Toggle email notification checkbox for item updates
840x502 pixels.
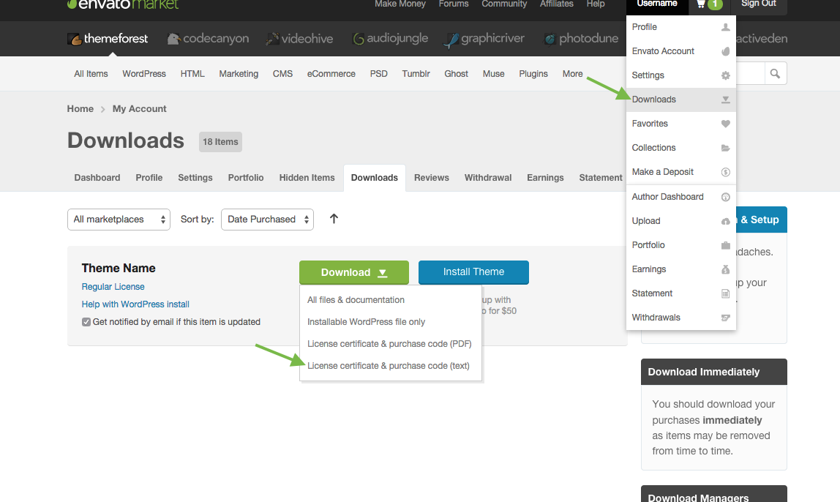pos(86,322)
